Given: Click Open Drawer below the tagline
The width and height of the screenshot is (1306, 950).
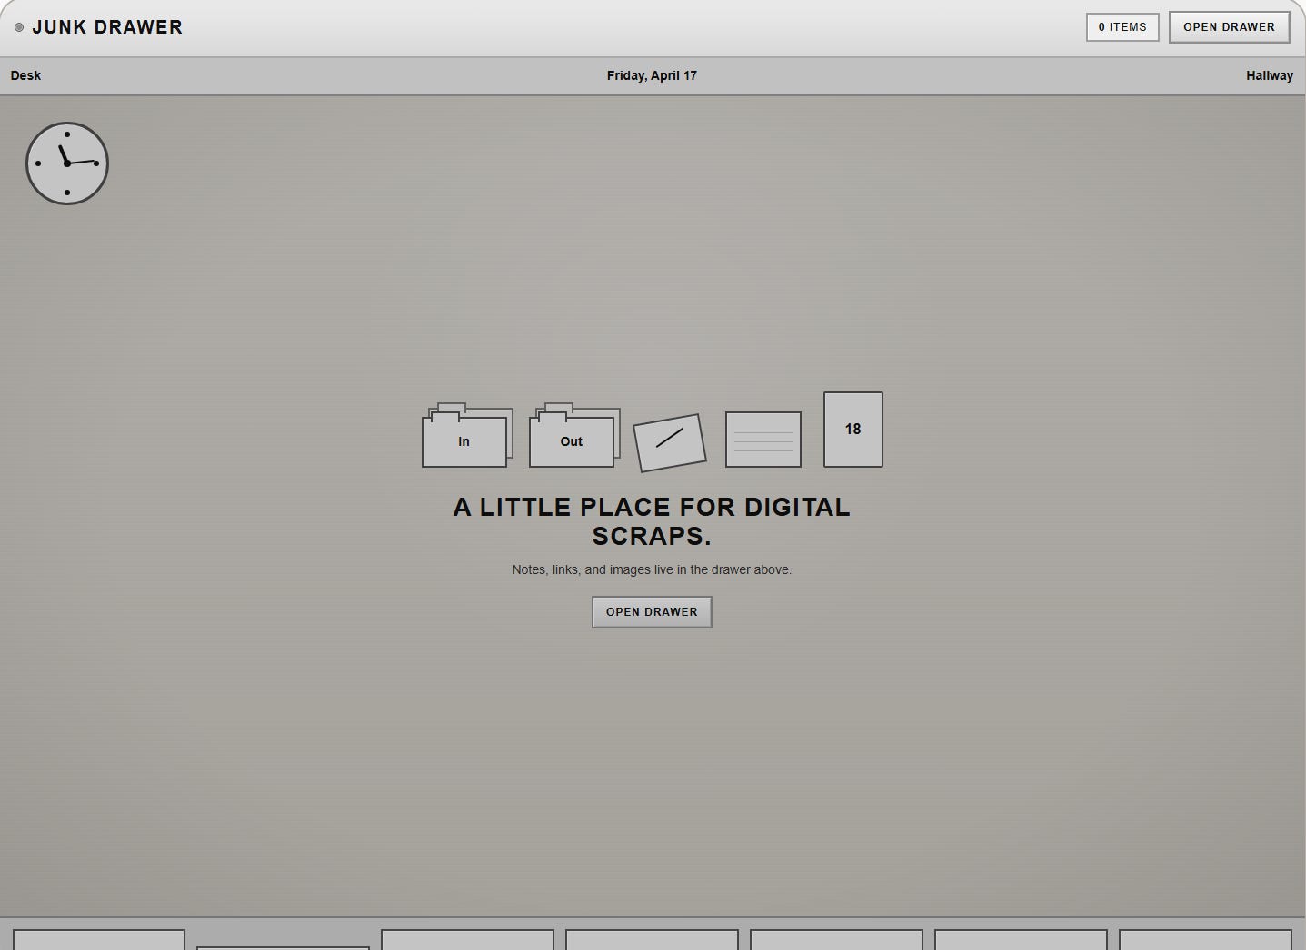Looking at the screenshot, I should (x=652, y=612).
